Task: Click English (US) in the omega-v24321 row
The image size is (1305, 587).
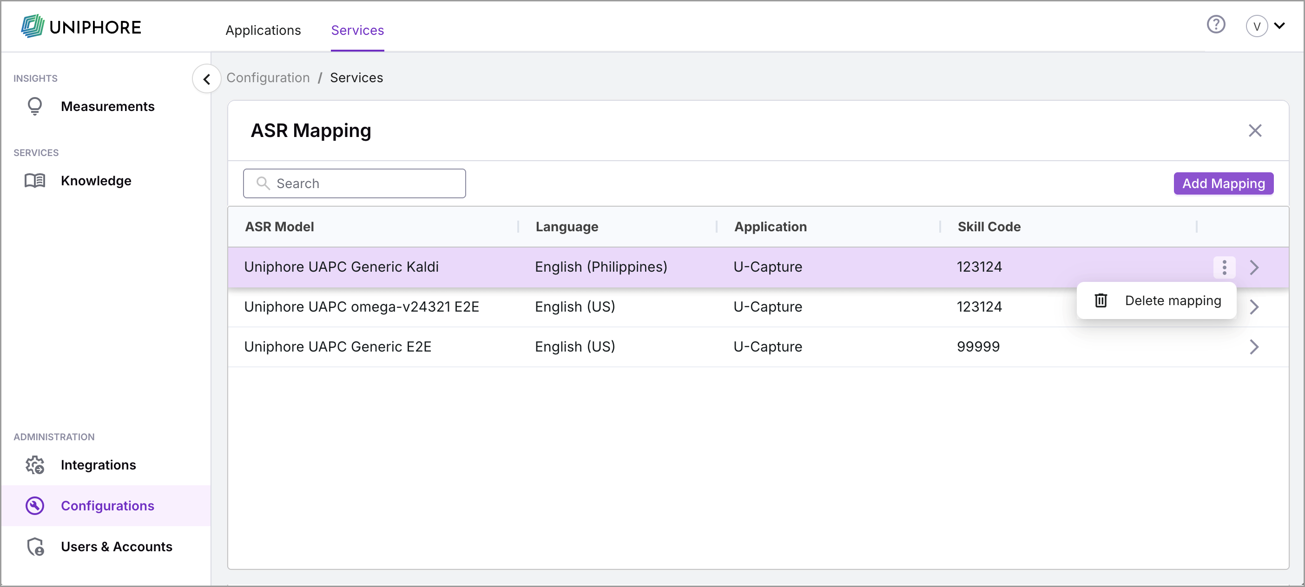Action: pyautogui.click(x=575, y=307)
